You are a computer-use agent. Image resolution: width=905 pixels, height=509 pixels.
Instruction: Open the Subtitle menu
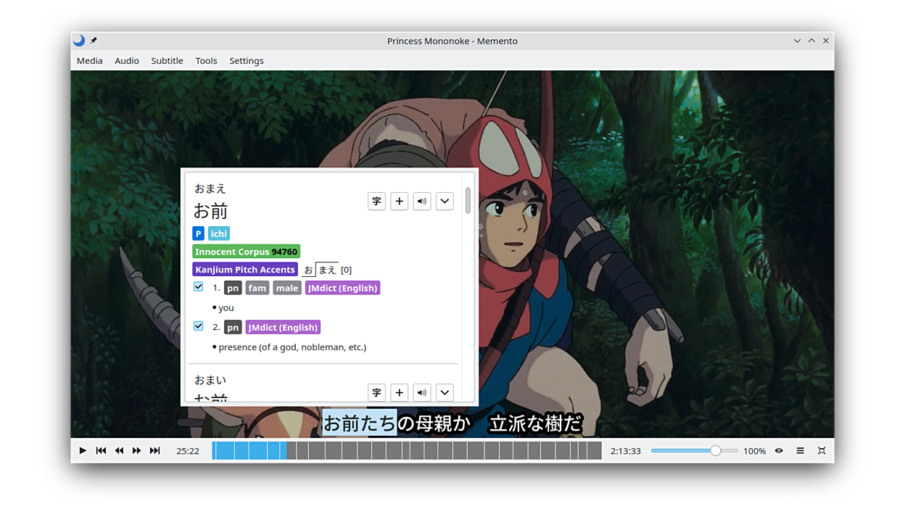coord(167,61)
